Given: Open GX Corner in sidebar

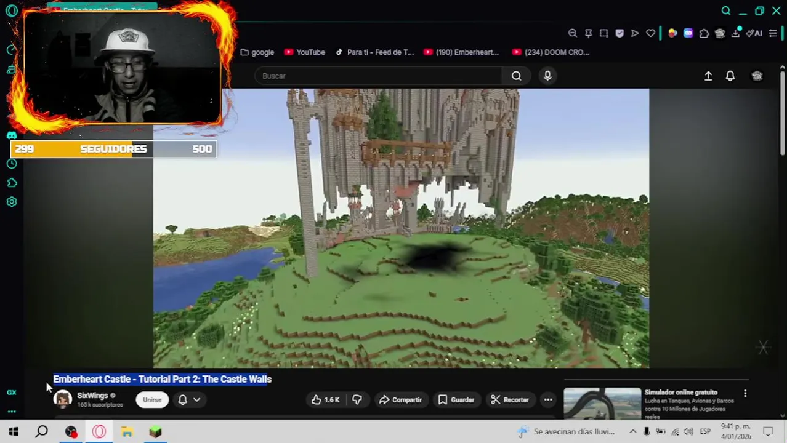Looking at the screenshot, I should [12, 392].
